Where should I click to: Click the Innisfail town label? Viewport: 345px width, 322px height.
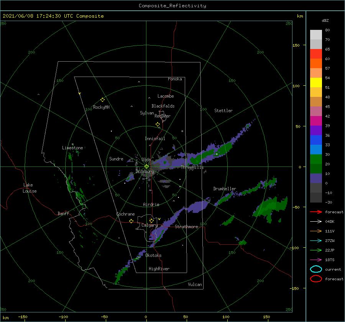(x=155, y=139)
